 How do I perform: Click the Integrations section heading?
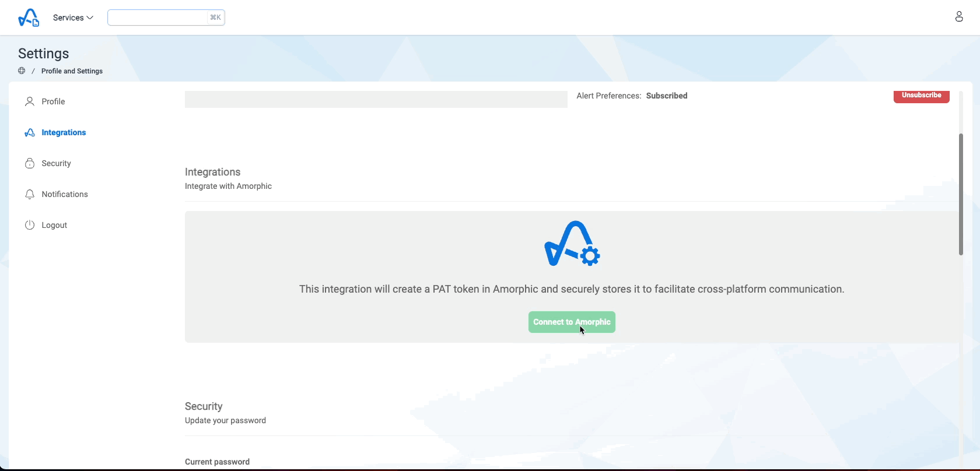point(212,172)
